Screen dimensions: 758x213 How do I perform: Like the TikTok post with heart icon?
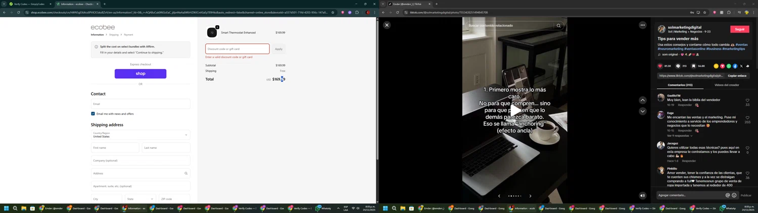tap(660, 66)
